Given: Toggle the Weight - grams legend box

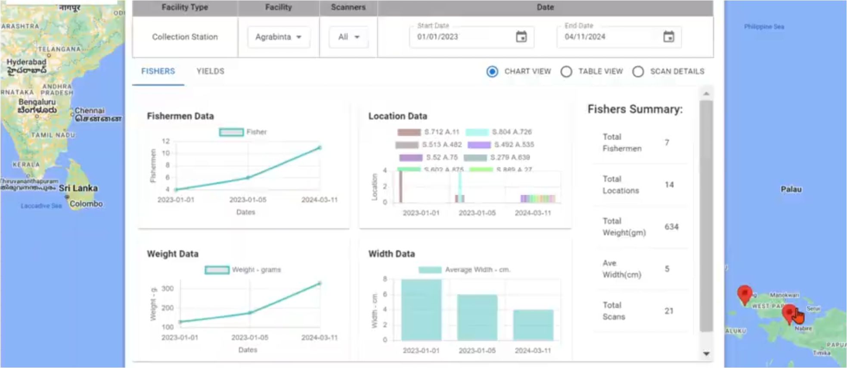Looking at the screenshot, I should click(217, 270).
